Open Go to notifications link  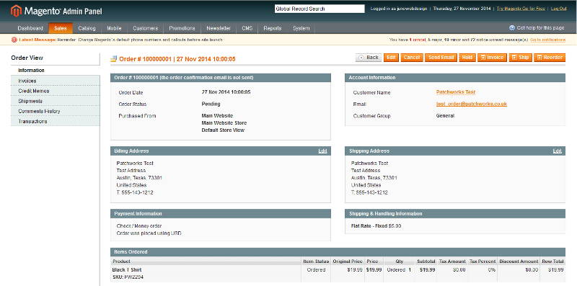[548, 40]
